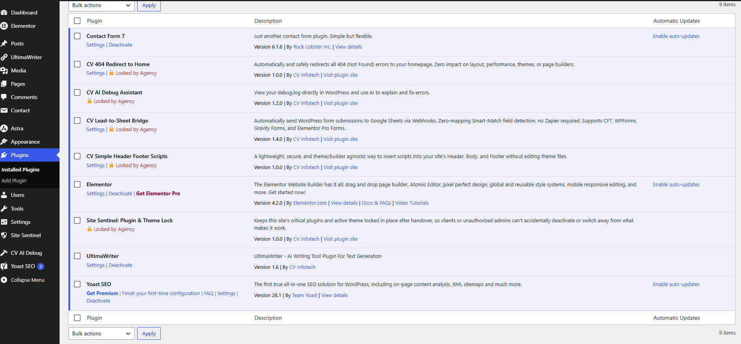
Task: Open the top Bulk actions dropdown
Action: [101, 5]
